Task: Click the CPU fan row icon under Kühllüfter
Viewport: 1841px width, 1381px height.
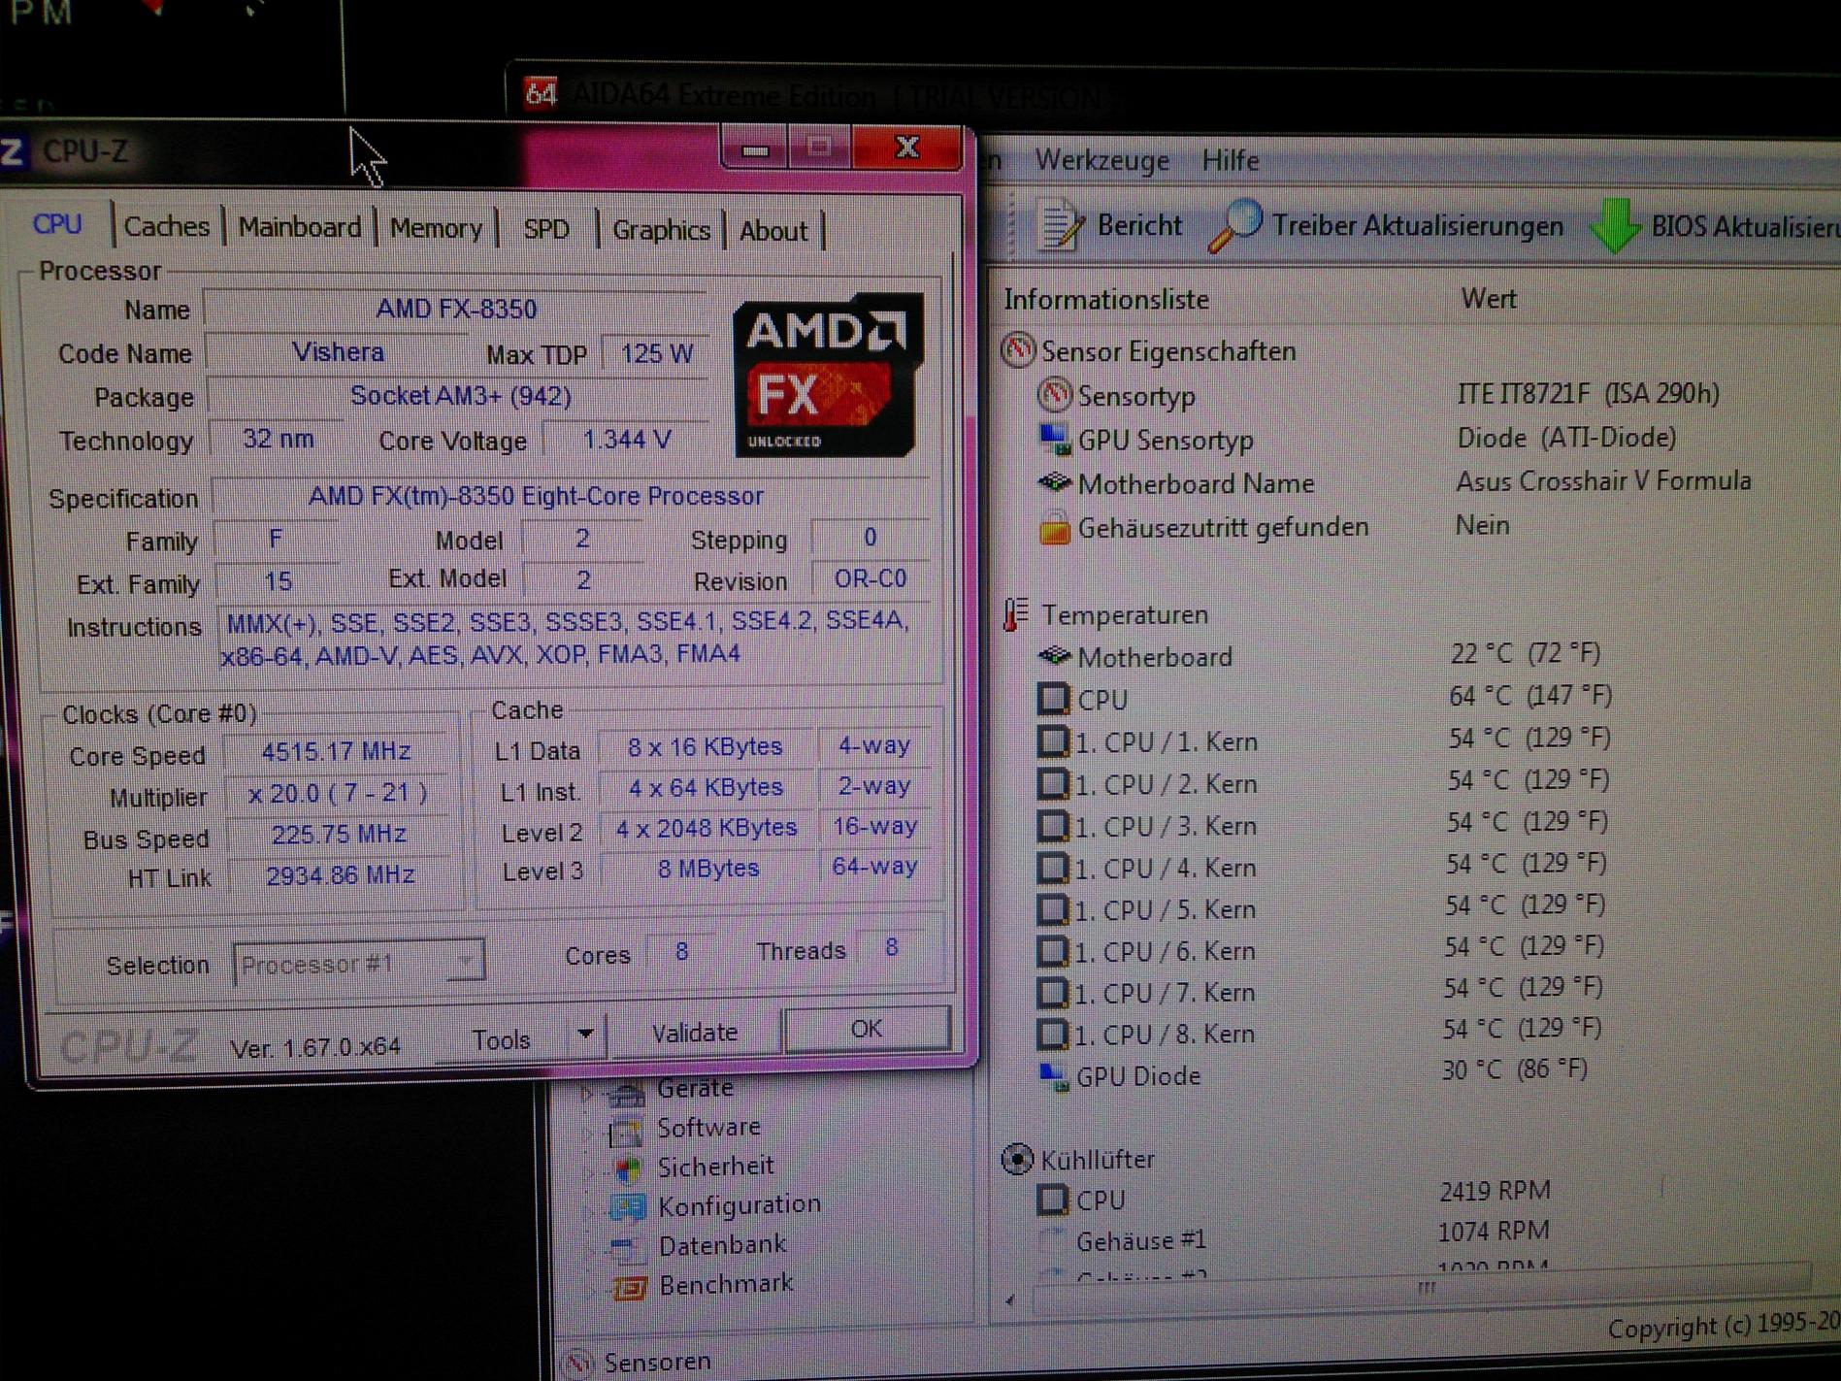Action: [1052, 1200]
